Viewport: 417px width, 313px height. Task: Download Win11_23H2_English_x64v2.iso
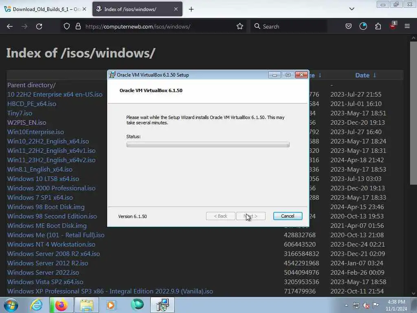tap(51, 160)
